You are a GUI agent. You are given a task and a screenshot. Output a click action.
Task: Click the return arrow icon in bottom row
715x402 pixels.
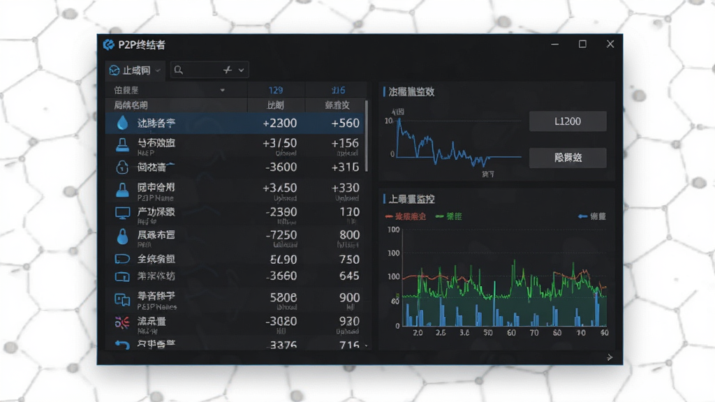122,345
